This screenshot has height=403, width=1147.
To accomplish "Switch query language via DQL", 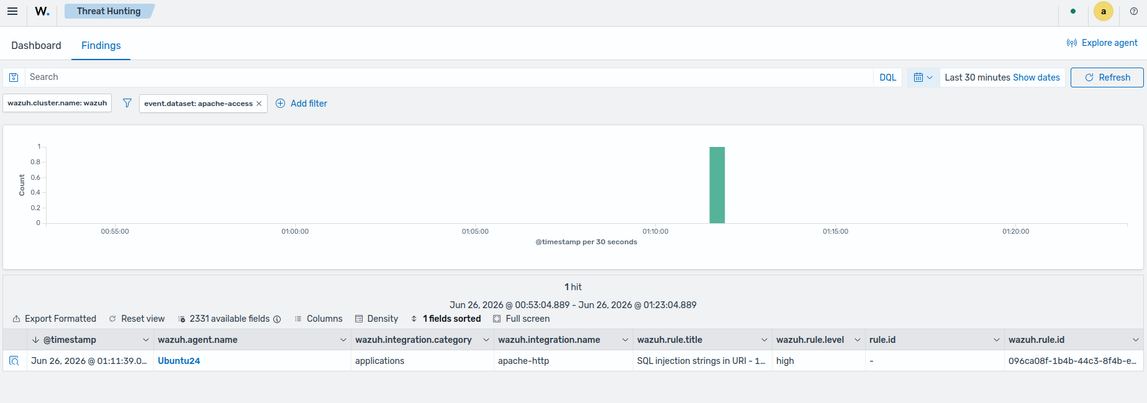I will click(x=887, y=77).
